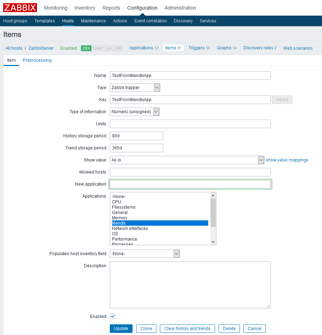The image size is (322, 335).
Task: Click the green ZBX availability badge
Action: [x=86, y=48]
